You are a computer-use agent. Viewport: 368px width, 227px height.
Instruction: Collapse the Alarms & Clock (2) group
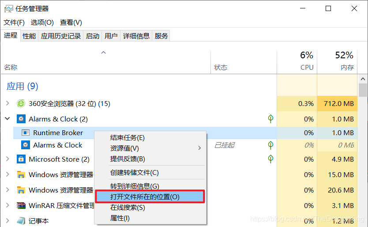coord(8,119)
